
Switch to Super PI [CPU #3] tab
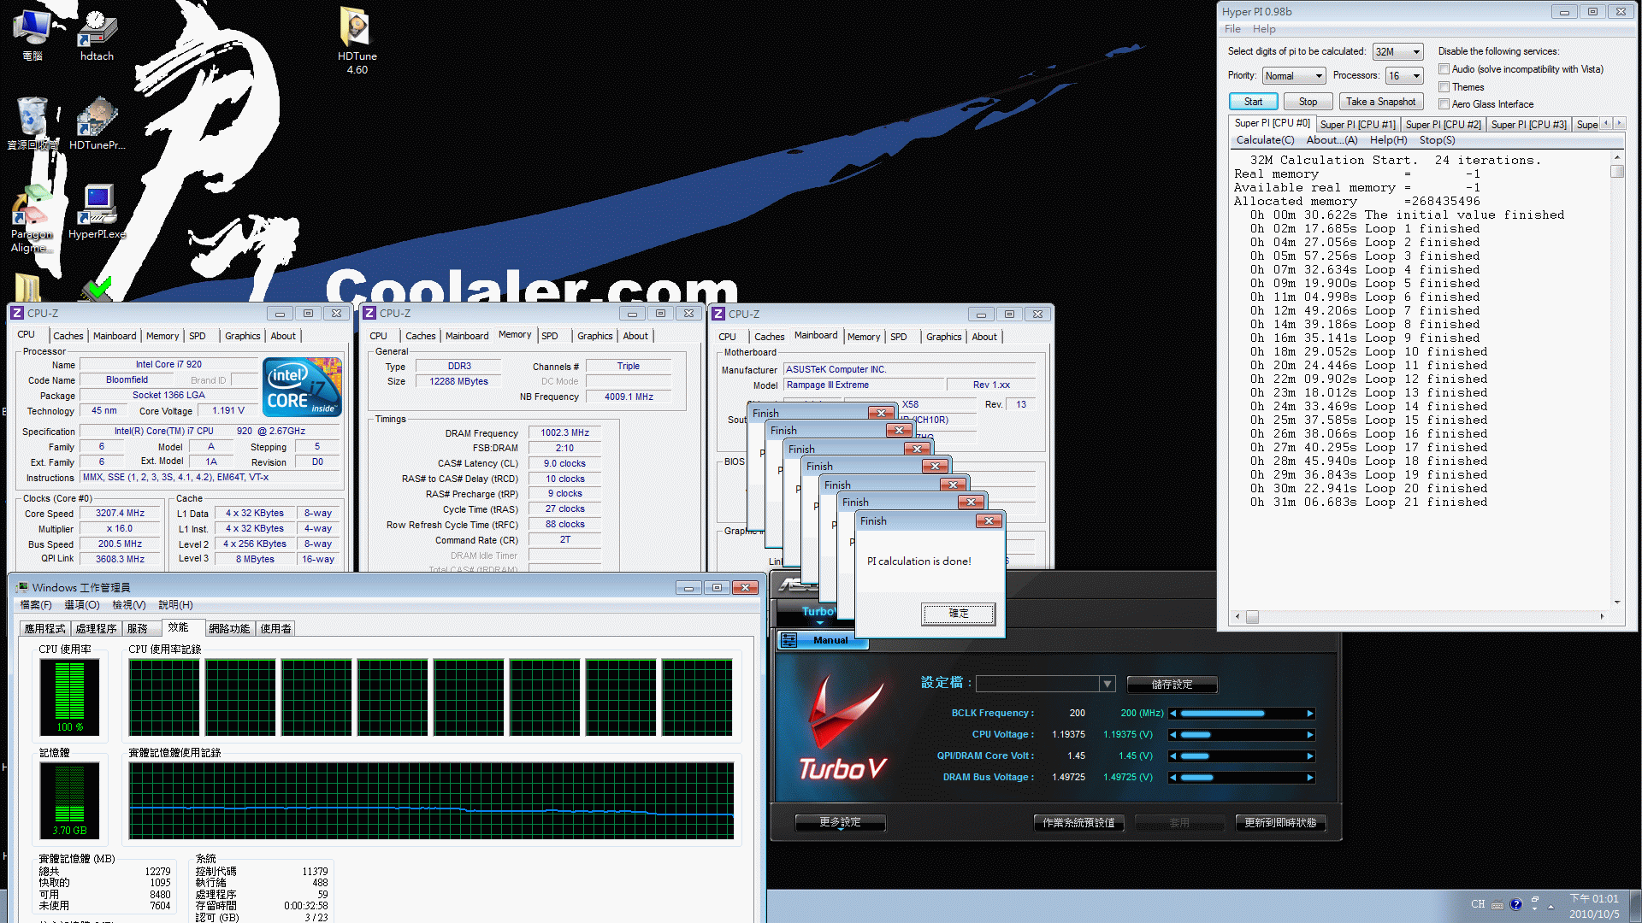(x=1528, y=125)
